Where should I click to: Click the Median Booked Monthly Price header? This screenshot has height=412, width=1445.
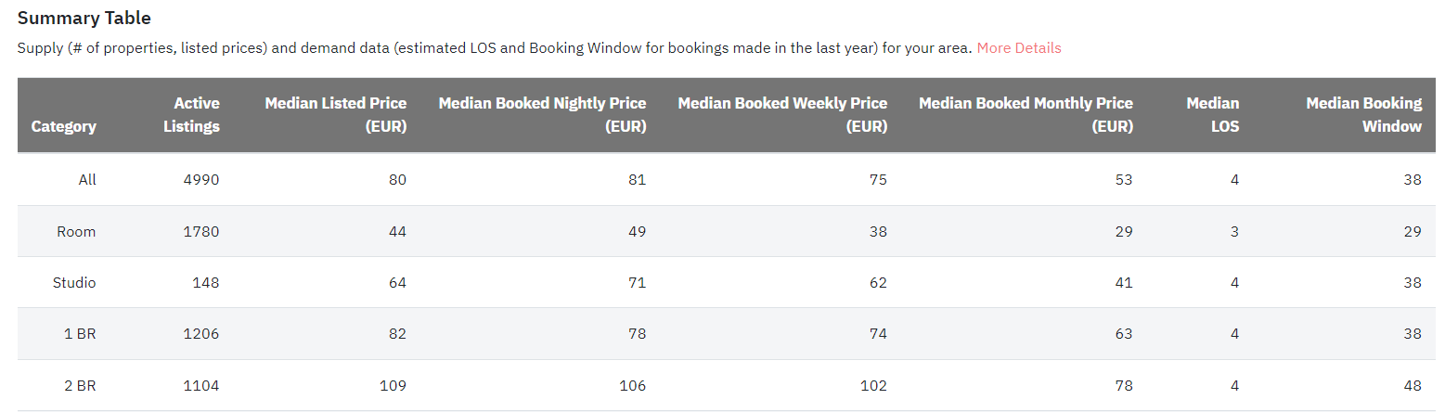click(1026, 115)
